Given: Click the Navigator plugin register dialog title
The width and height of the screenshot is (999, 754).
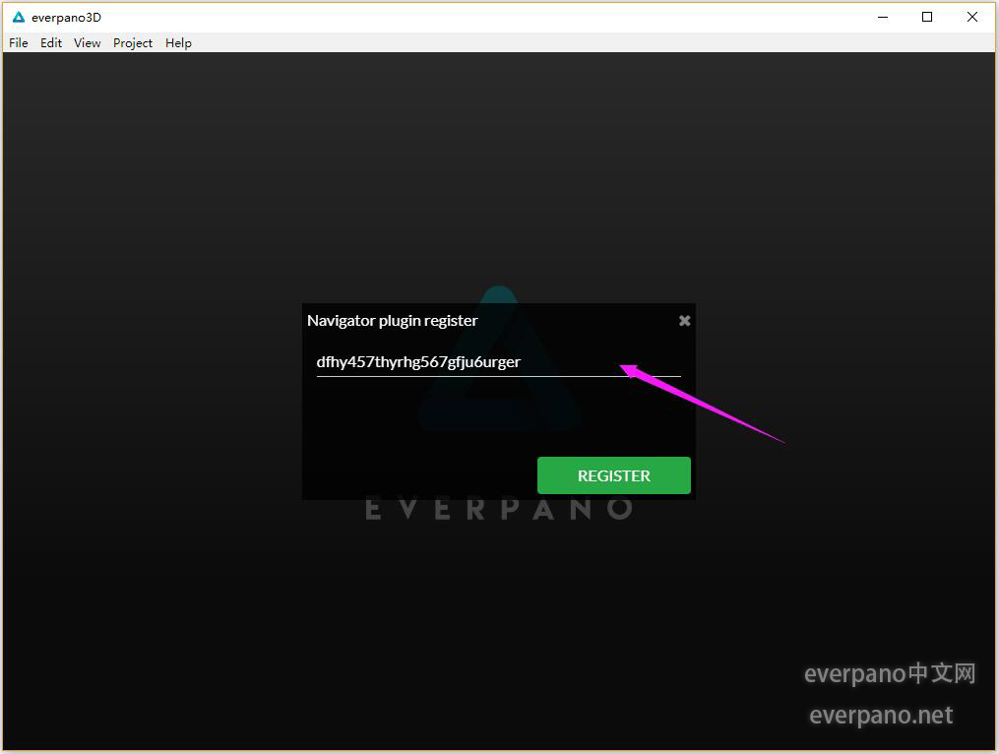Looking at the screenshot, I should pos(393,321).
